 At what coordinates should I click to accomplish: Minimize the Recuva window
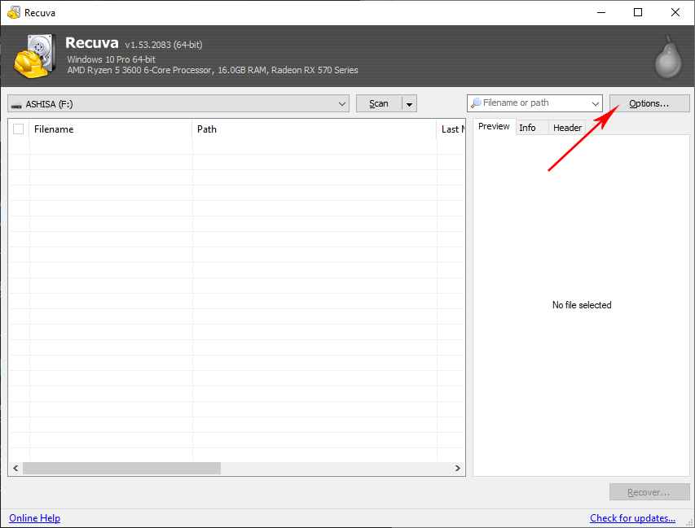pyautogui.click(x=601, y=12)
